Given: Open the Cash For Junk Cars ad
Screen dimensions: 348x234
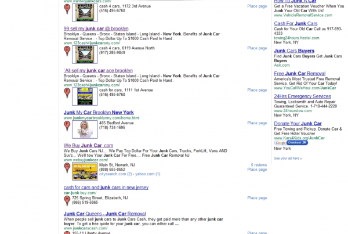Looking at the screenshot, I should [x=296, y=24].
